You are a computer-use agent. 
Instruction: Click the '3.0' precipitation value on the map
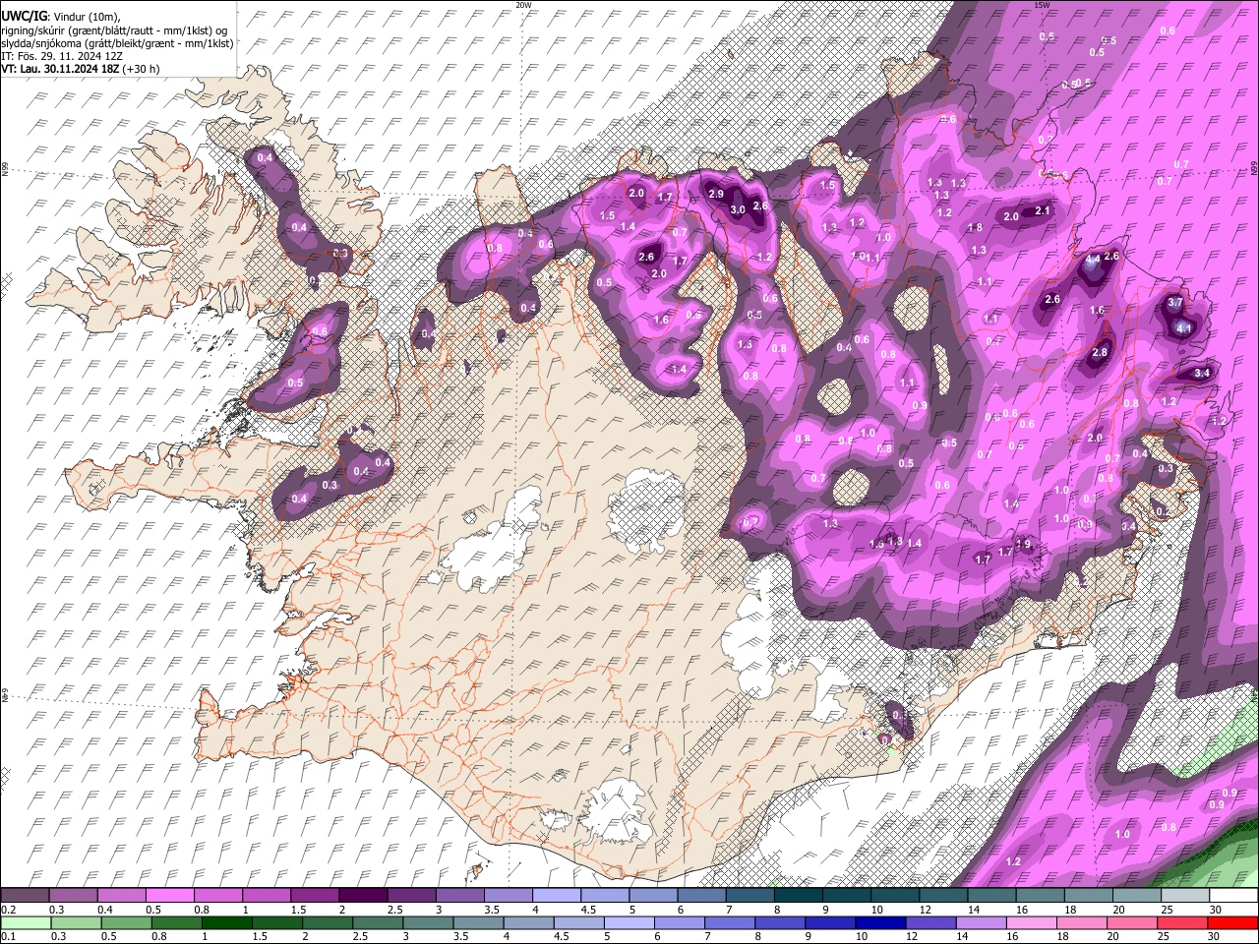tap(737, 209)
